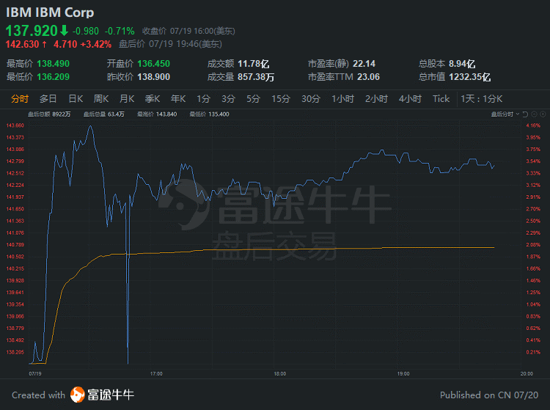The image size is (550, 410).
Task: Click the 07/19 start date axis label
Action: click(35, 374)
